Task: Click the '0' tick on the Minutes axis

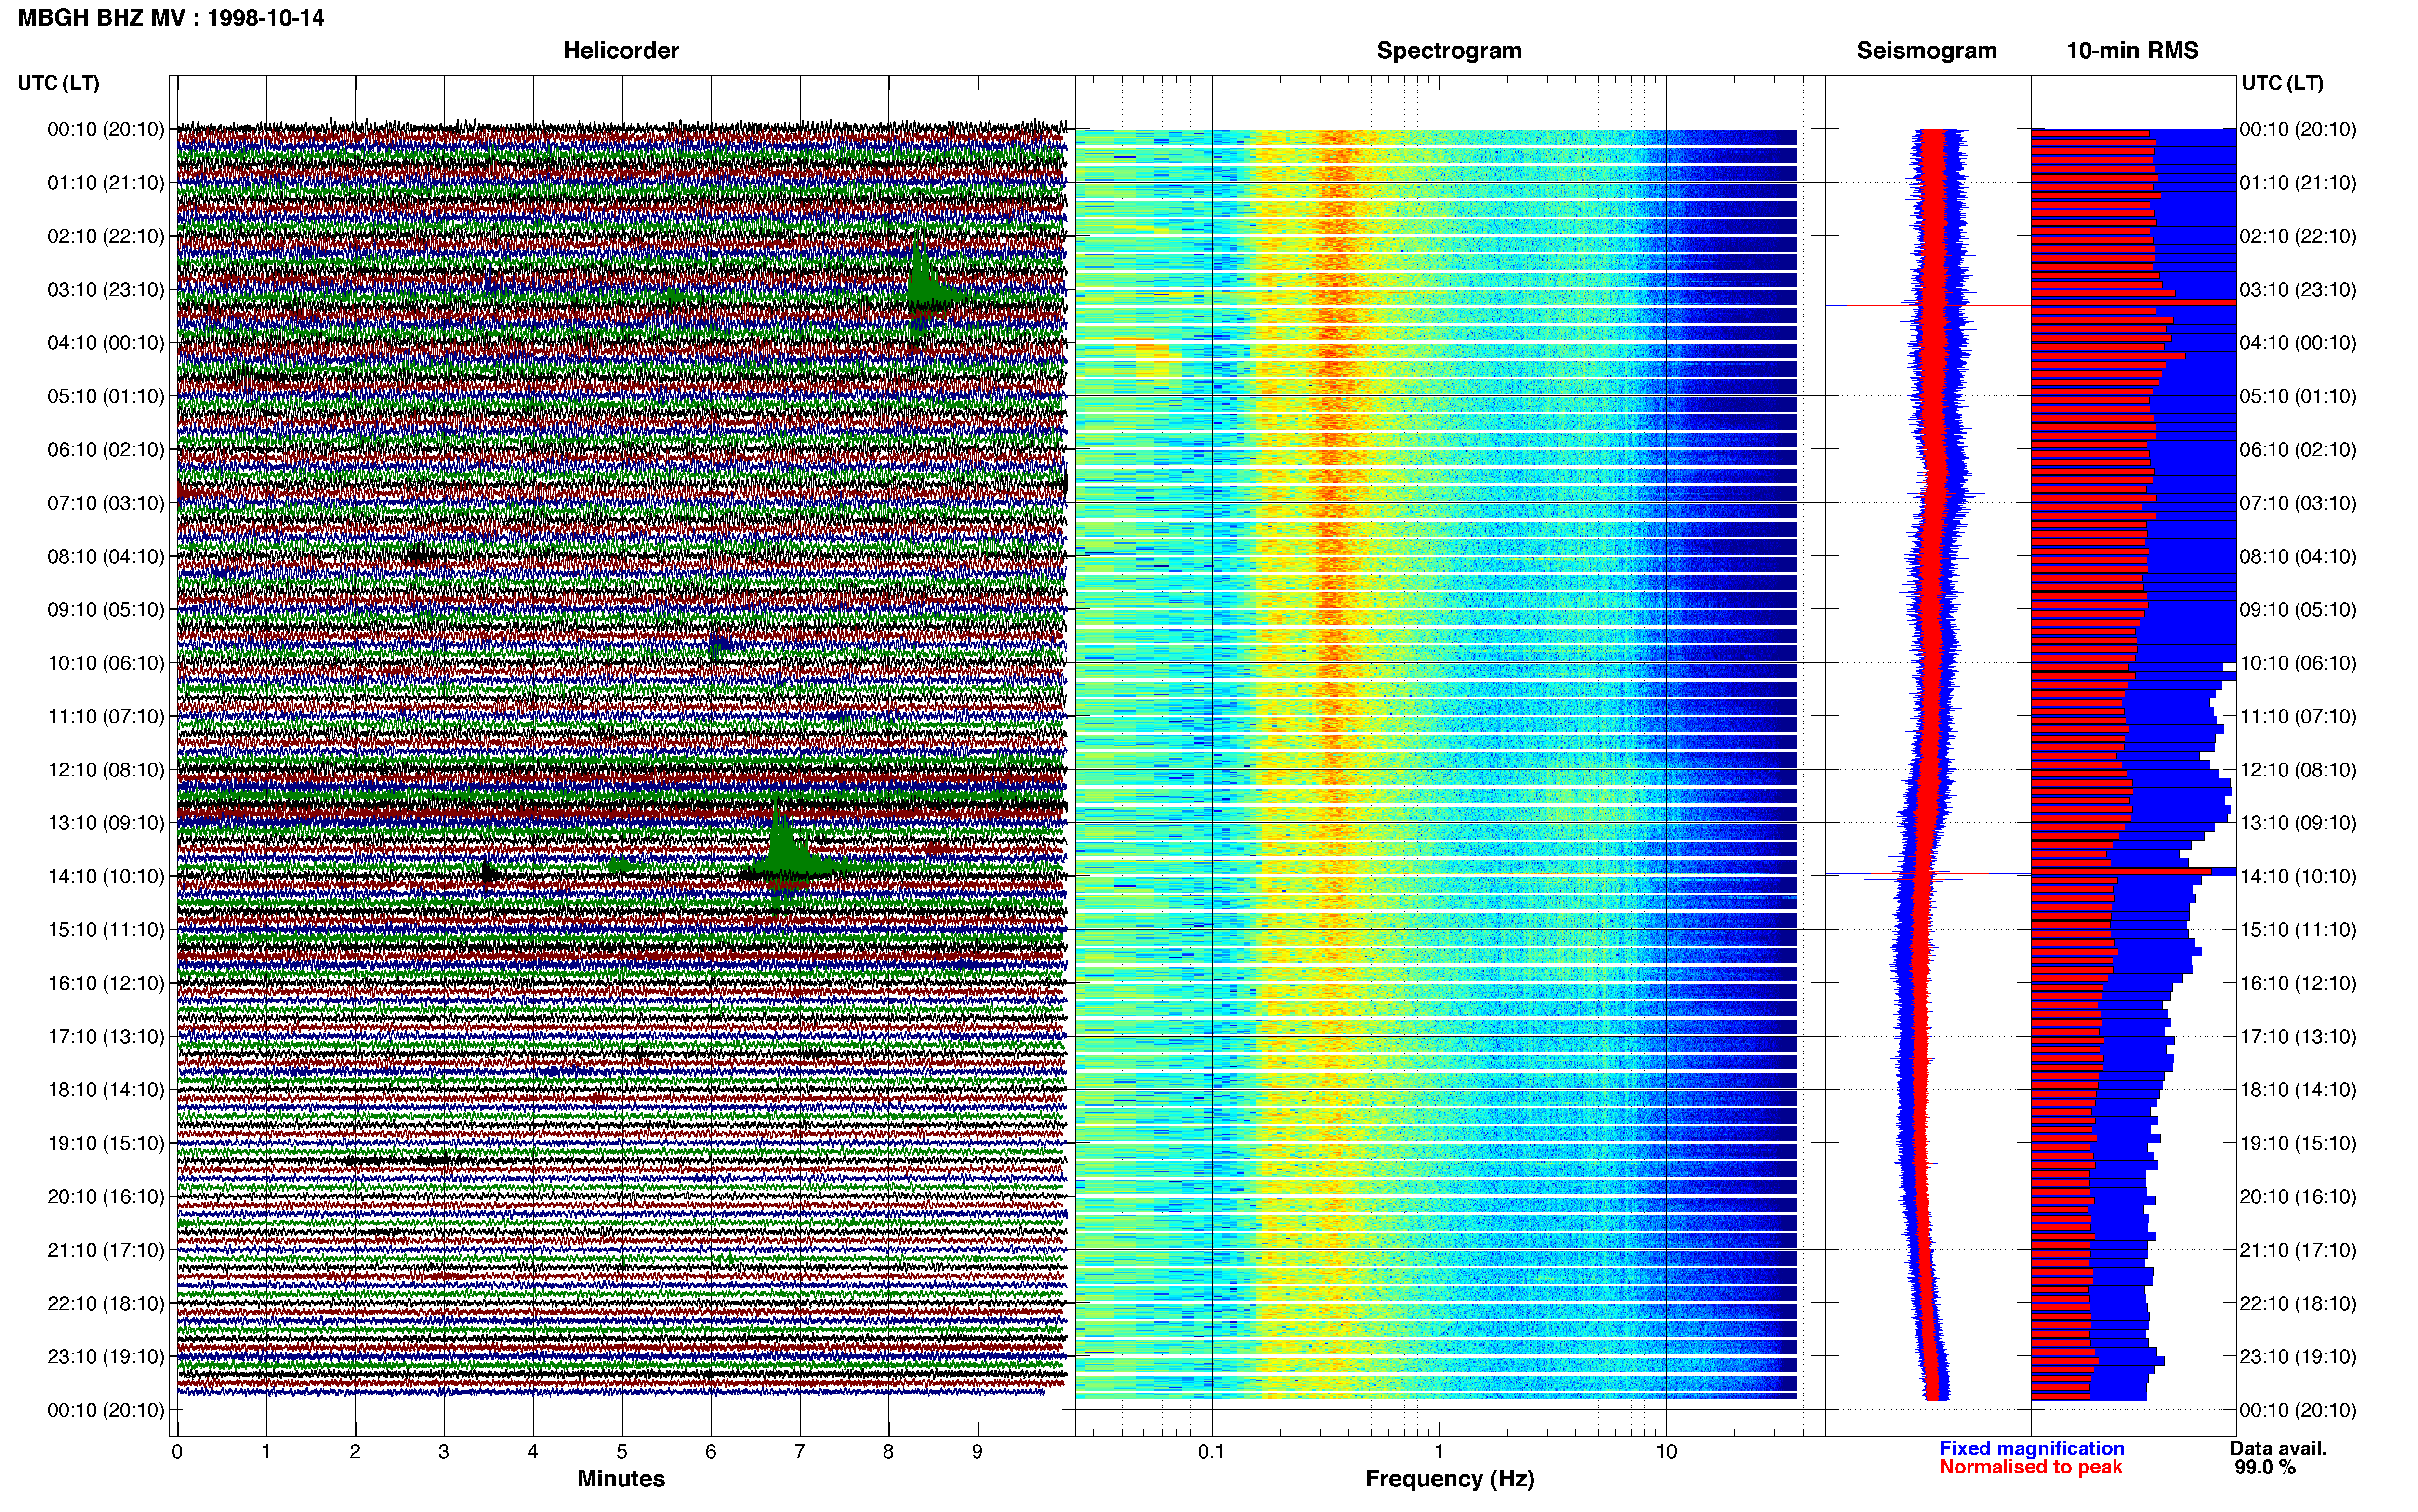Action: click(x=177, y=1452)
